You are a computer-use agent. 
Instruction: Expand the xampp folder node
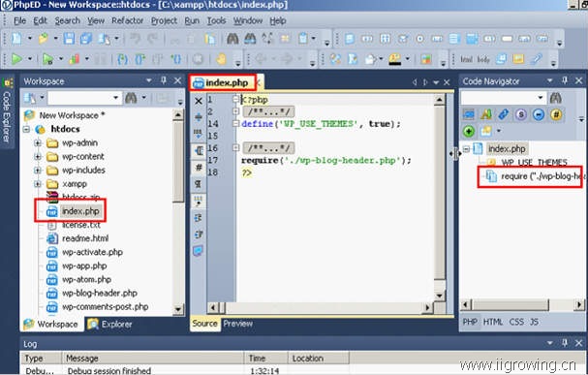tap(38, 184)
